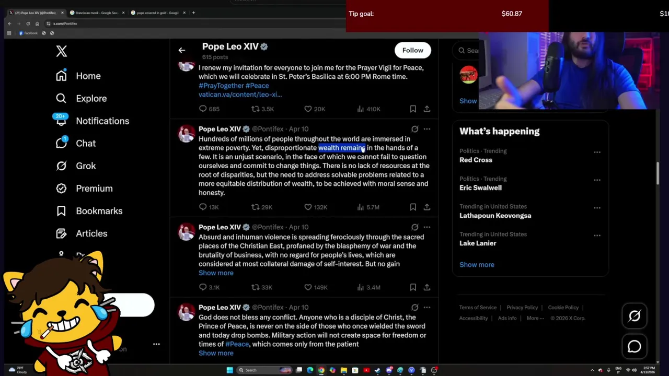
Task: Repost the extreme poverty post (29K)
Action: point(262,207)
